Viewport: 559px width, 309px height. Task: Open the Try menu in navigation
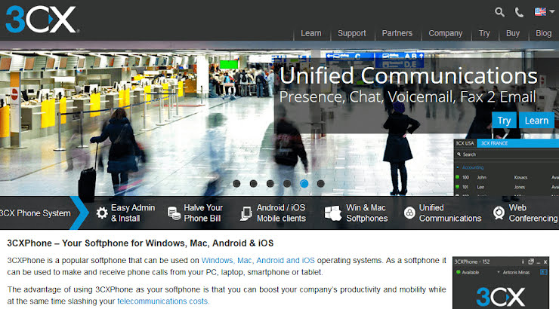(x=484, y=33)
